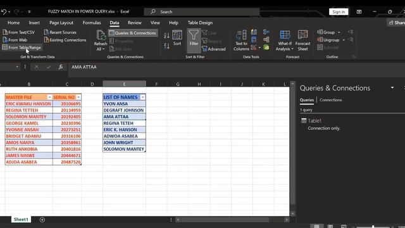Open MASTER FILE column filter dropdown
Screen dimensions: 405x228
49,97
